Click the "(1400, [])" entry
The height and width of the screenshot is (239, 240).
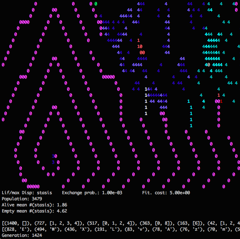coord(17,223)
